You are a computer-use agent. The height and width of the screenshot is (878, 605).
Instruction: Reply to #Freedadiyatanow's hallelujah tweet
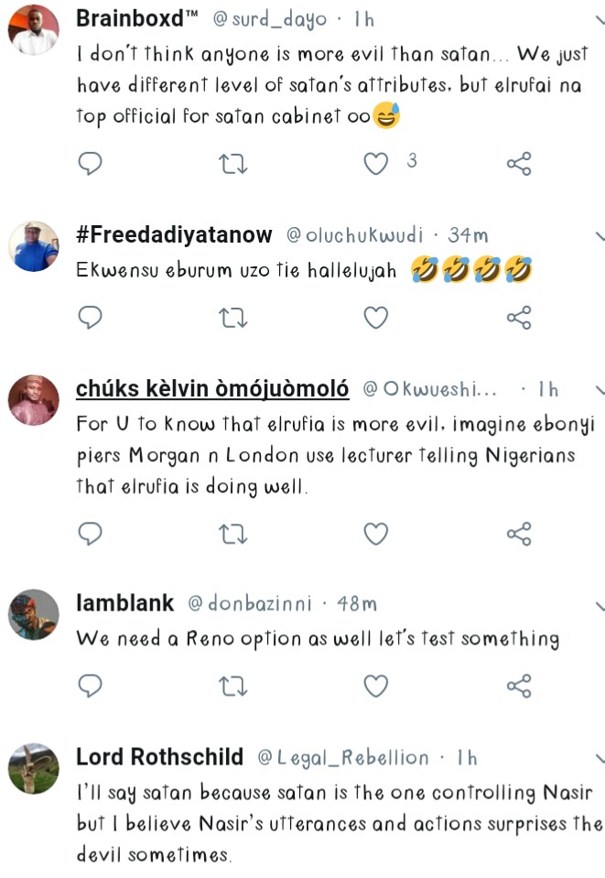pyautogui.click(x=89, y=318)
